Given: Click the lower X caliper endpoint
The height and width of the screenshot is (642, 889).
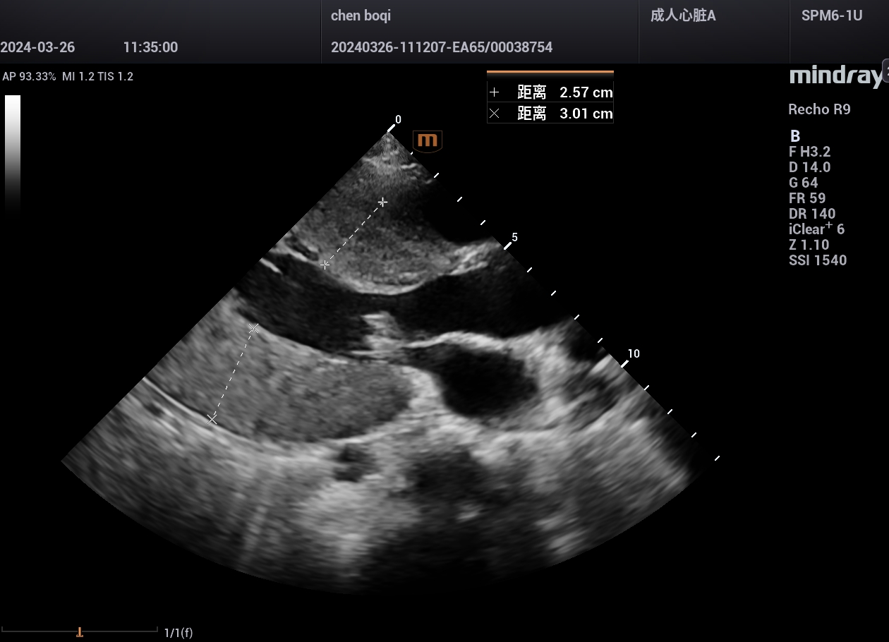Looking at the screenshot, I should (212, 420).
